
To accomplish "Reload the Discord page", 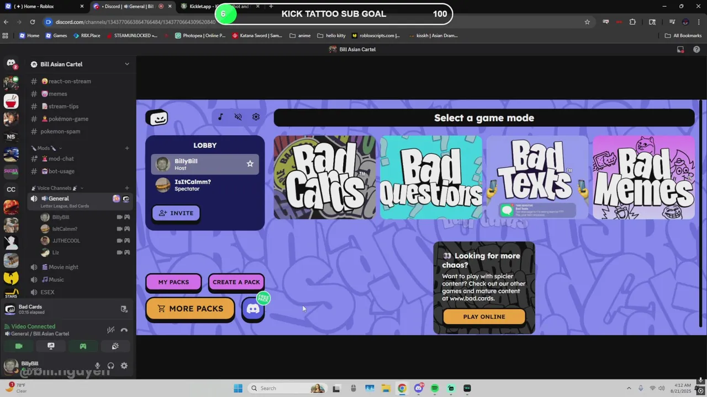I will click(33, 22).
